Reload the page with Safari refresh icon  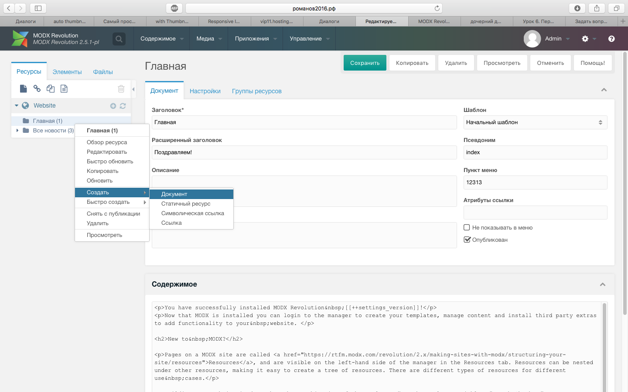click(x=437, y=8)
